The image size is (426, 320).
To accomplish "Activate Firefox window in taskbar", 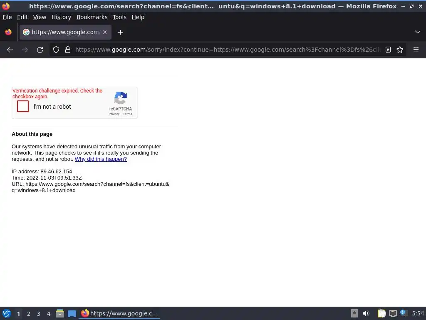I will (x=119, y=313).
